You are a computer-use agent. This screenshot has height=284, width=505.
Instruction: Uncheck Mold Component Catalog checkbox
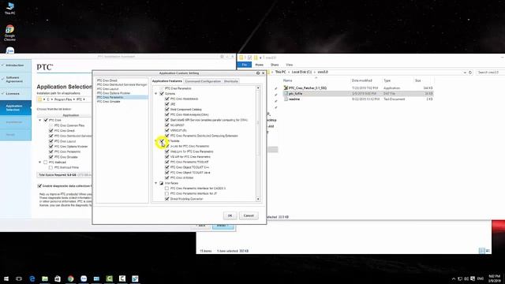click(x=166, y=110)
